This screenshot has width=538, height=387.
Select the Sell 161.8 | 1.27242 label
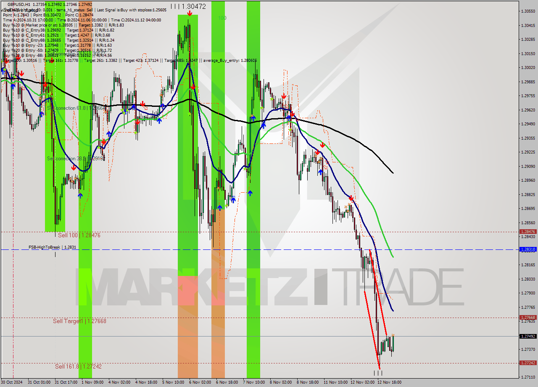click(79, 366)
